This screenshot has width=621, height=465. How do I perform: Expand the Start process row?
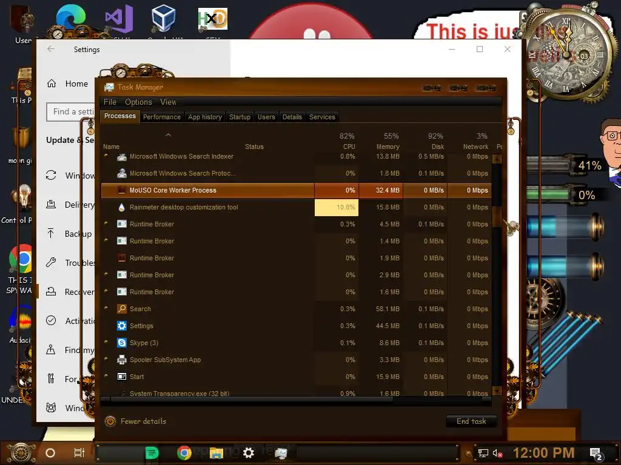106,377
